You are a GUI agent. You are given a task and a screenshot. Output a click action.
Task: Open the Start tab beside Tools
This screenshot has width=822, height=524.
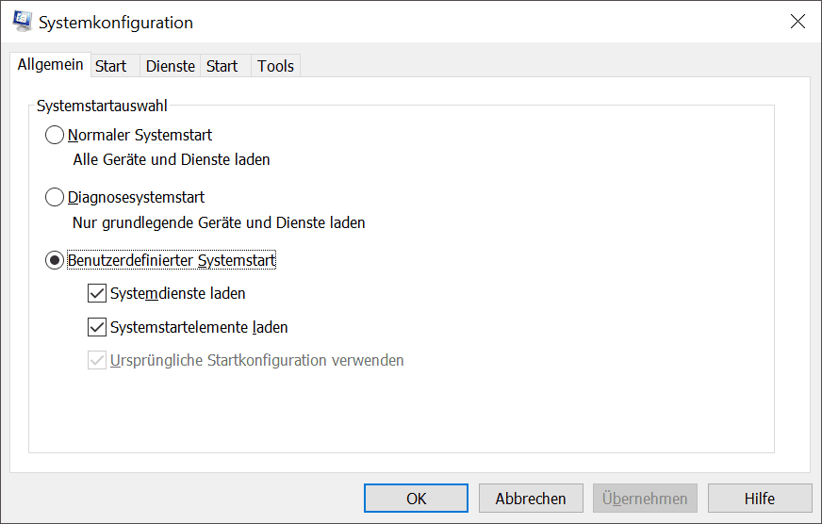point(222,66)
